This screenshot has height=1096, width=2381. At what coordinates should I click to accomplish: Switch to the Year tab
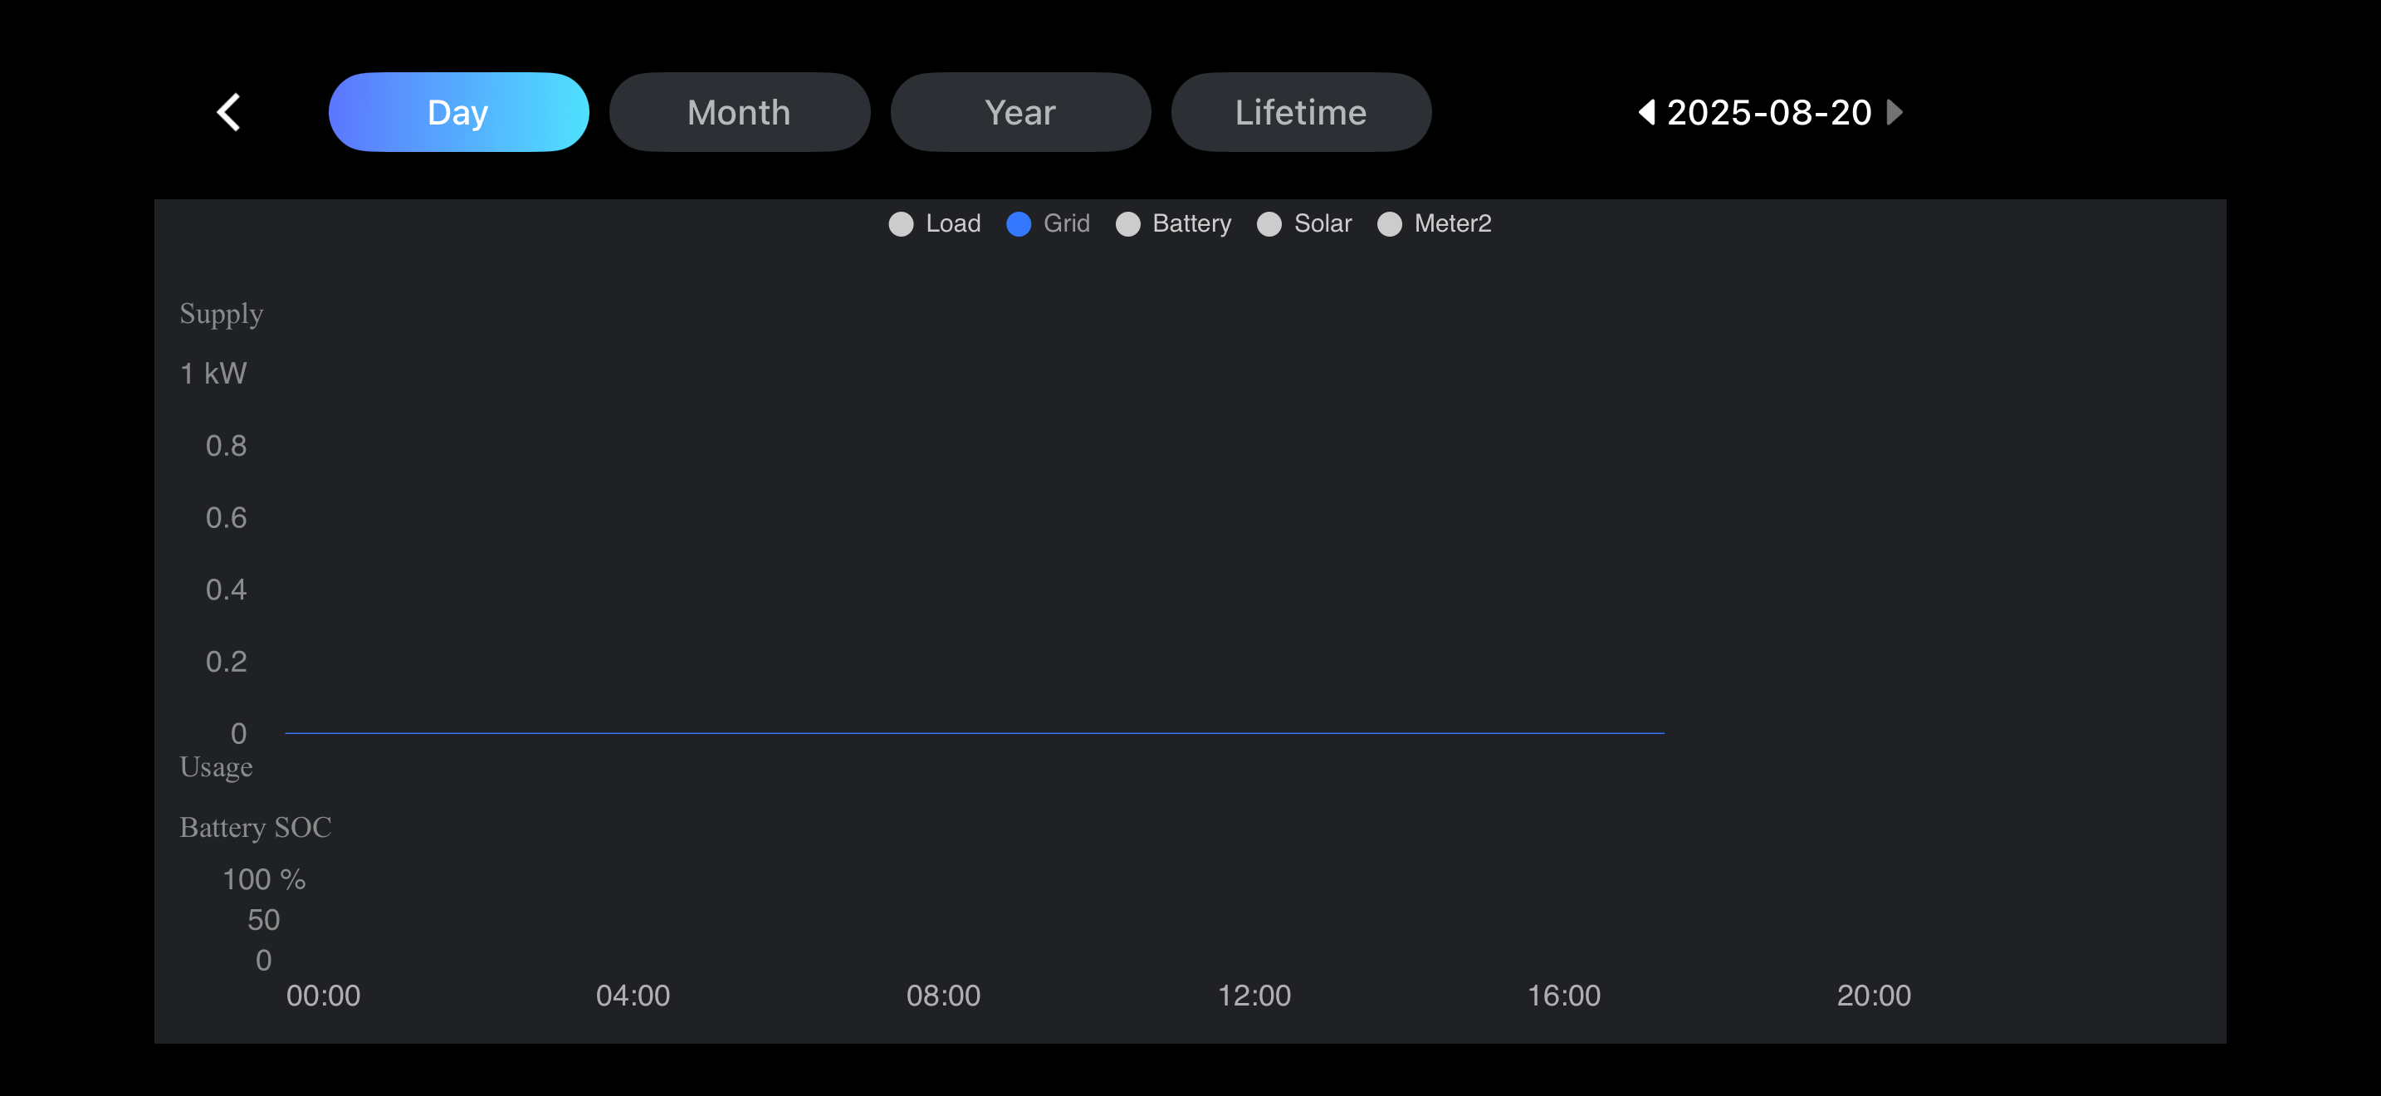click(x=1019, y=113)
